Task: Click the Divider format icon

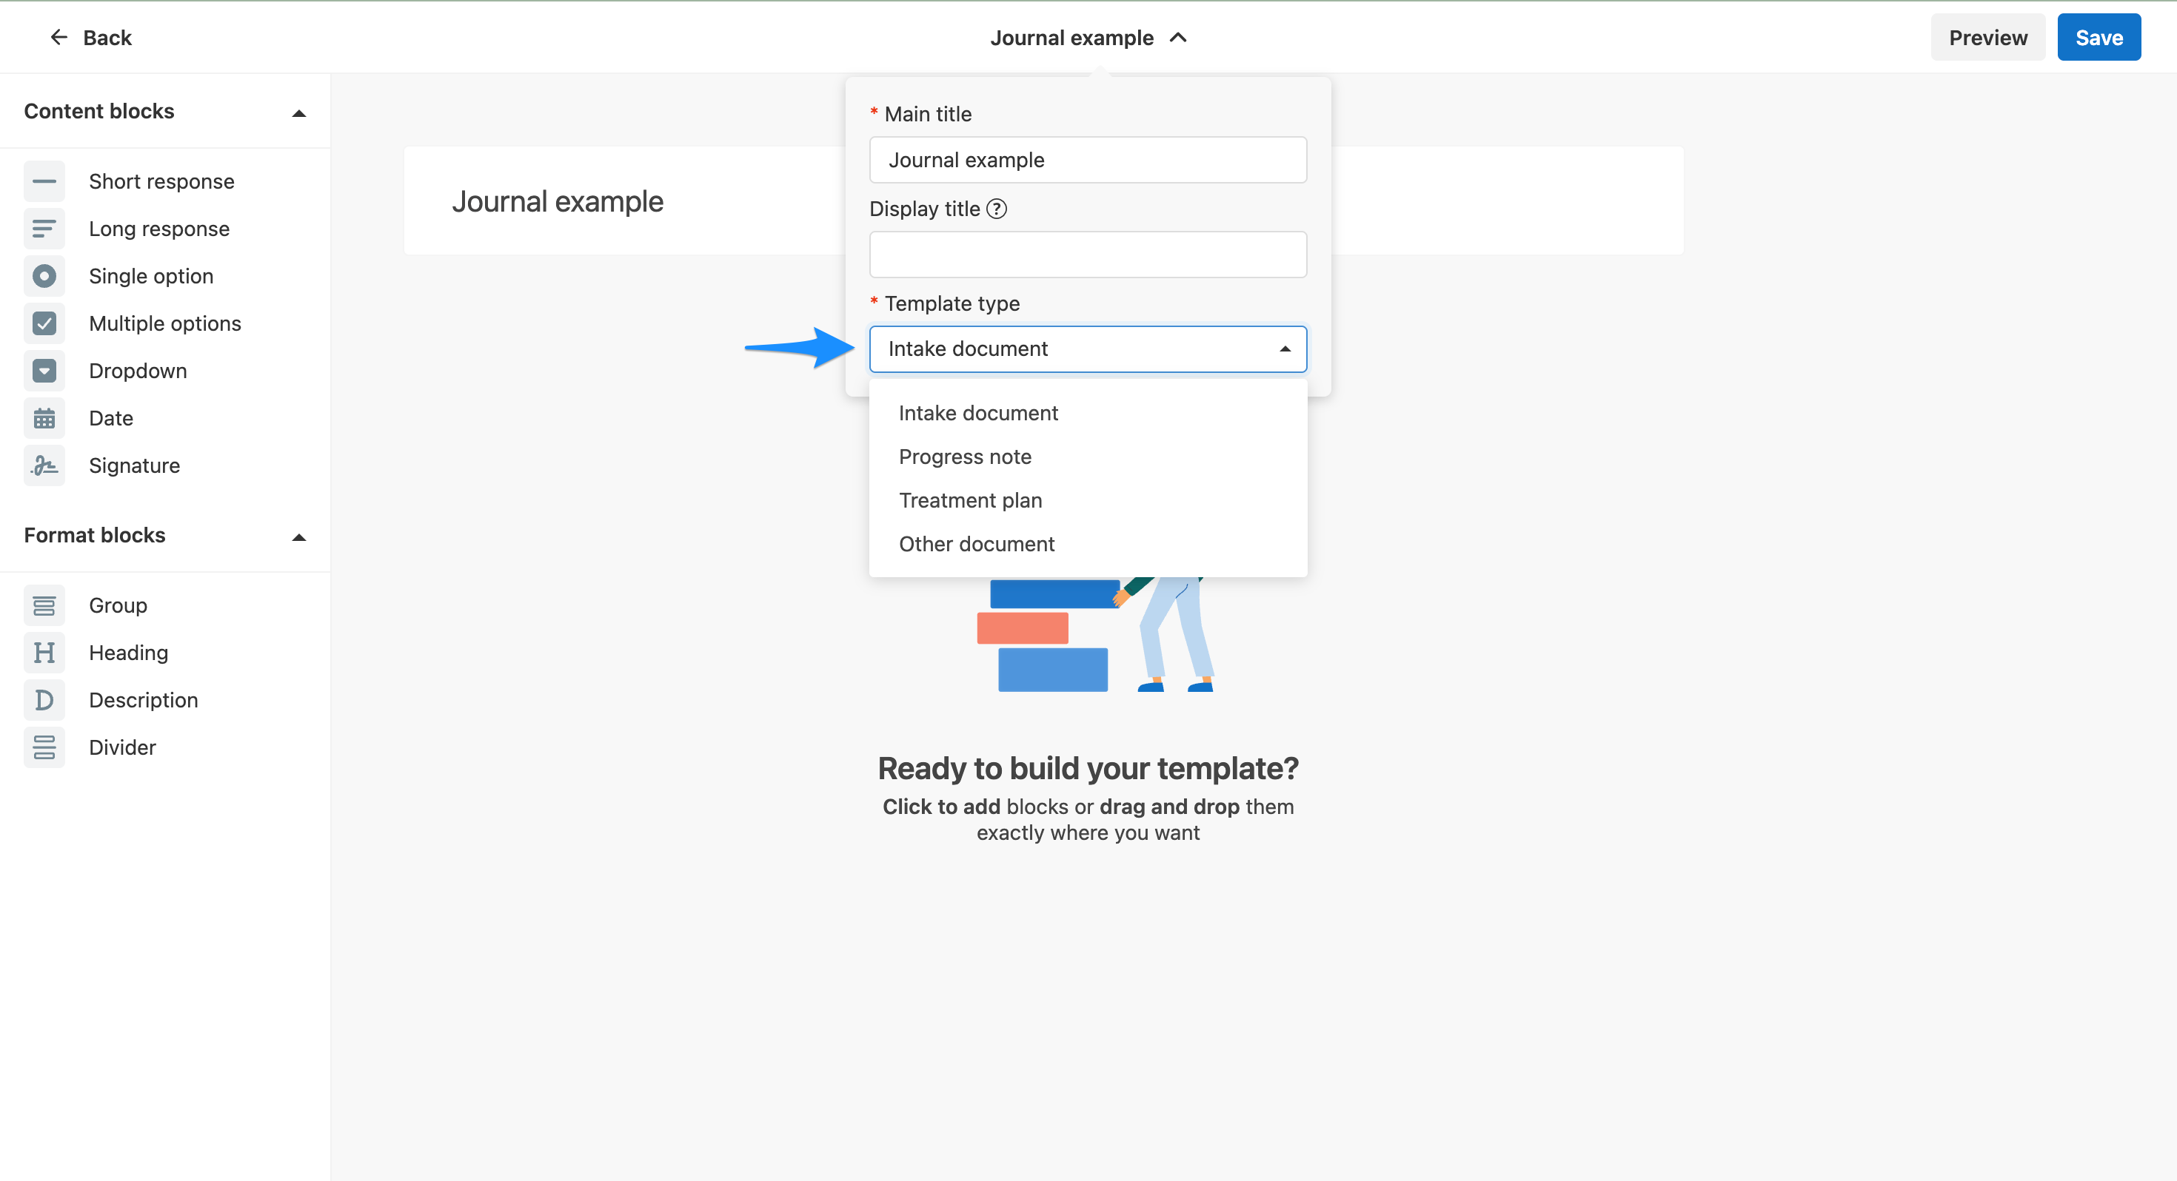Action: (44, 747)
